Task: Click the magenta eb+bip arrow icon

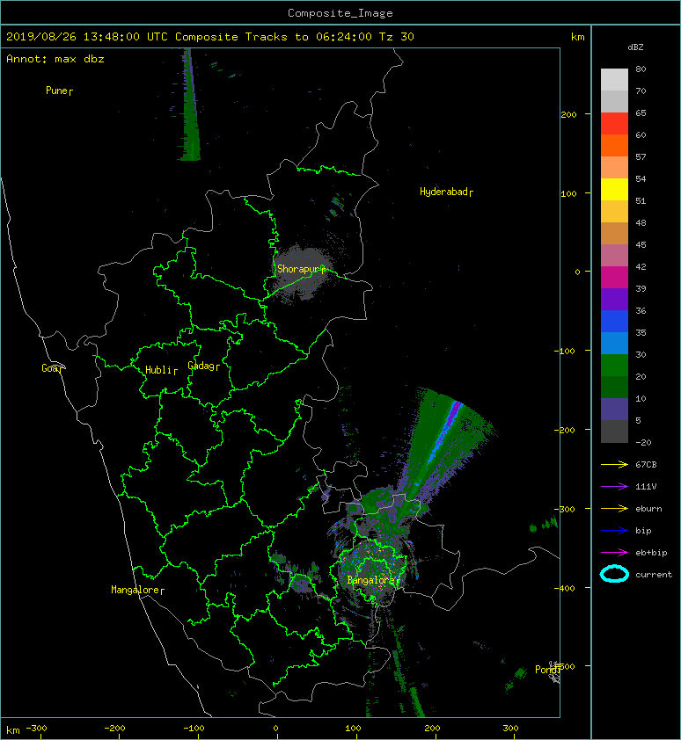Action: click(x=614, y=552)
